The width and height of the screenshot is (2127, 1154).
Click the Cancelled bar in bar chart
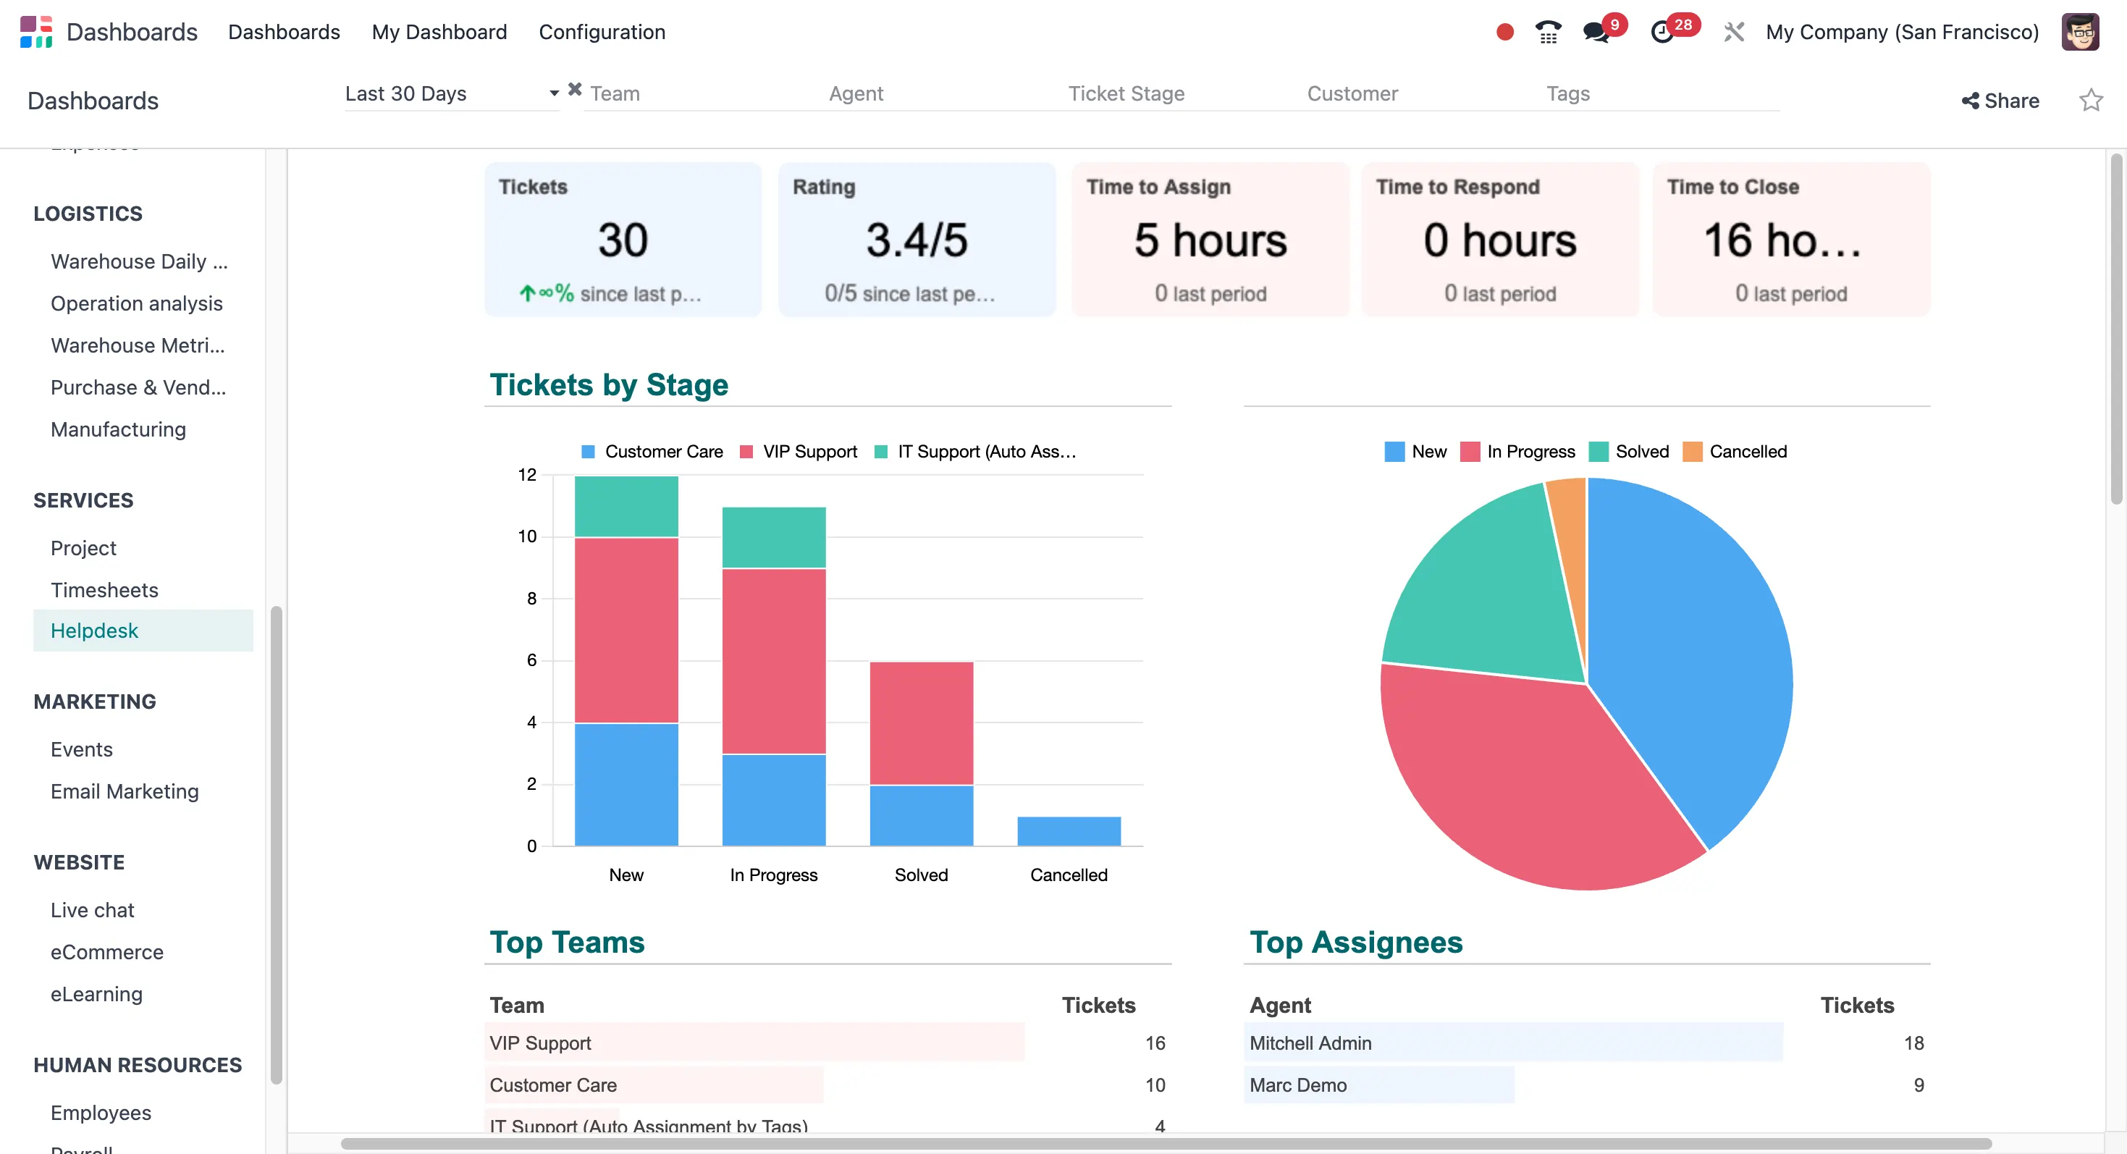[x=1069, y=830]
